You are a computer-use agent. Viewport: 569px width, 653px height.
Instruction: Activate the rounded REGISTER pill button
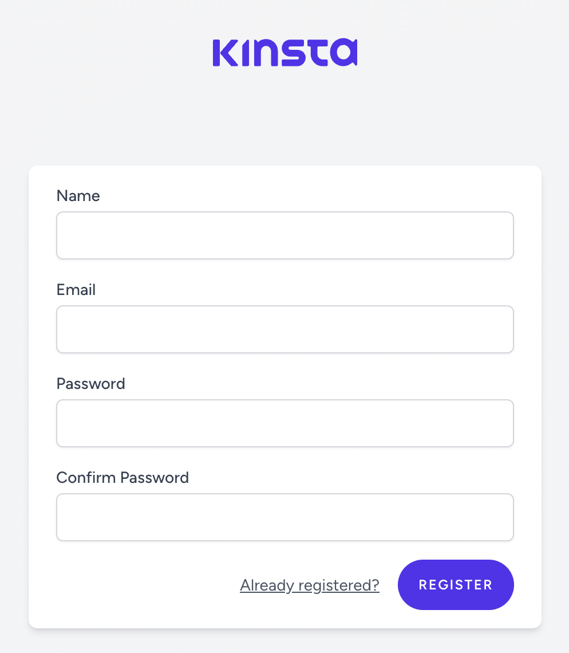point(456,584)
